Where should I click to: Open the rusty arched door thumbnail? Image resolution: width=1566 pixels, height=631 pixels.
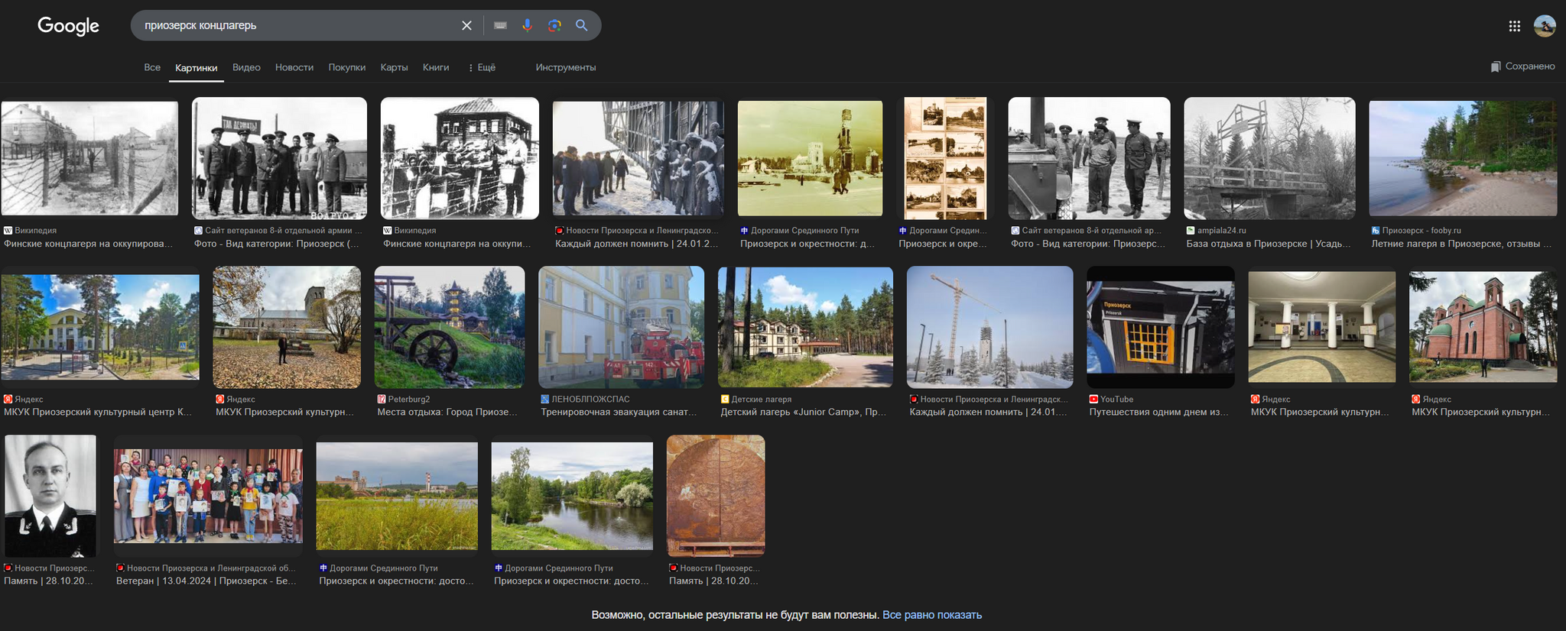click(716, 496)
